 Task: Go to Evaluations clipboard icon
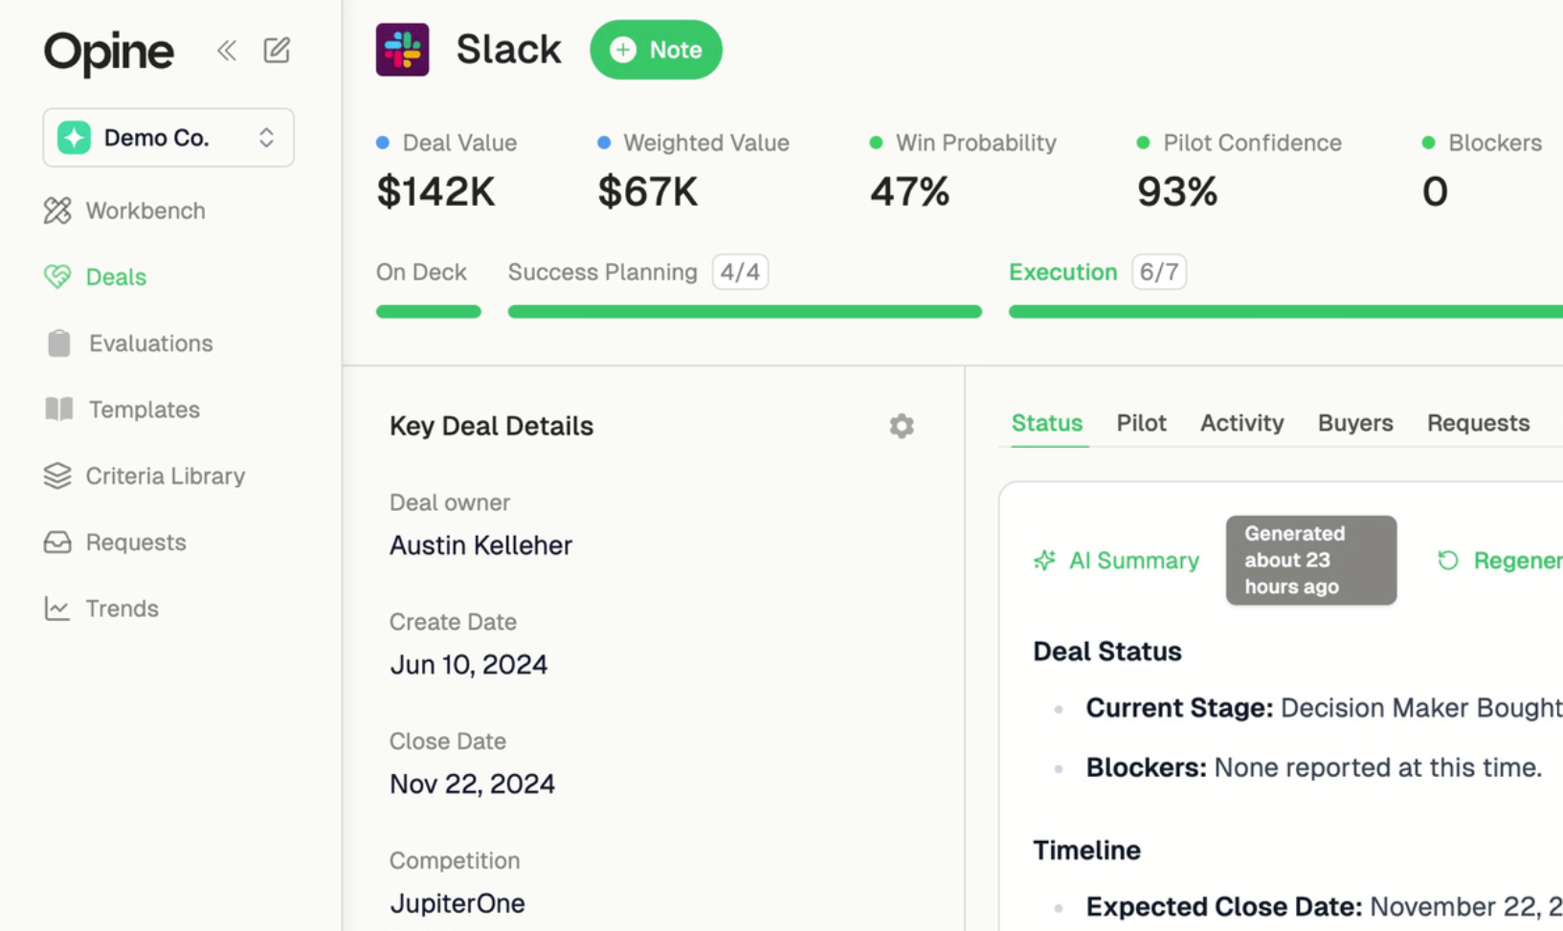tap(58, 344)
